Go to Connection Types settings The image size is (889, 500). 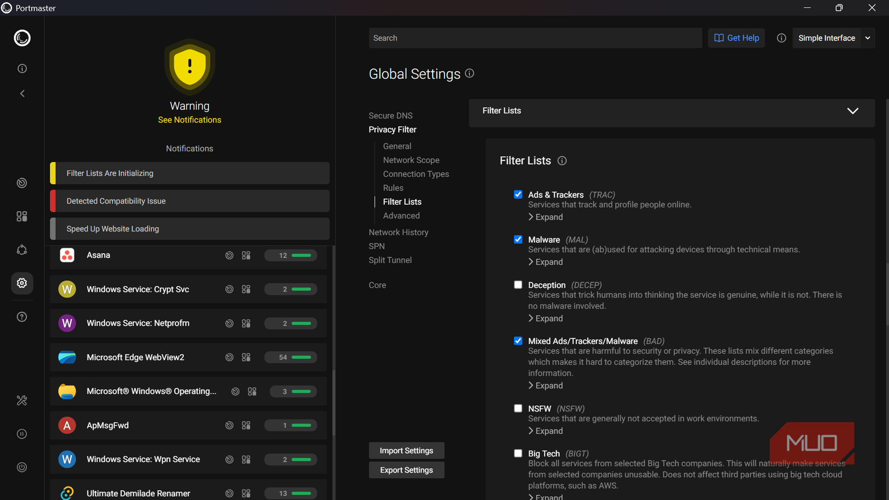click(416, 174)
